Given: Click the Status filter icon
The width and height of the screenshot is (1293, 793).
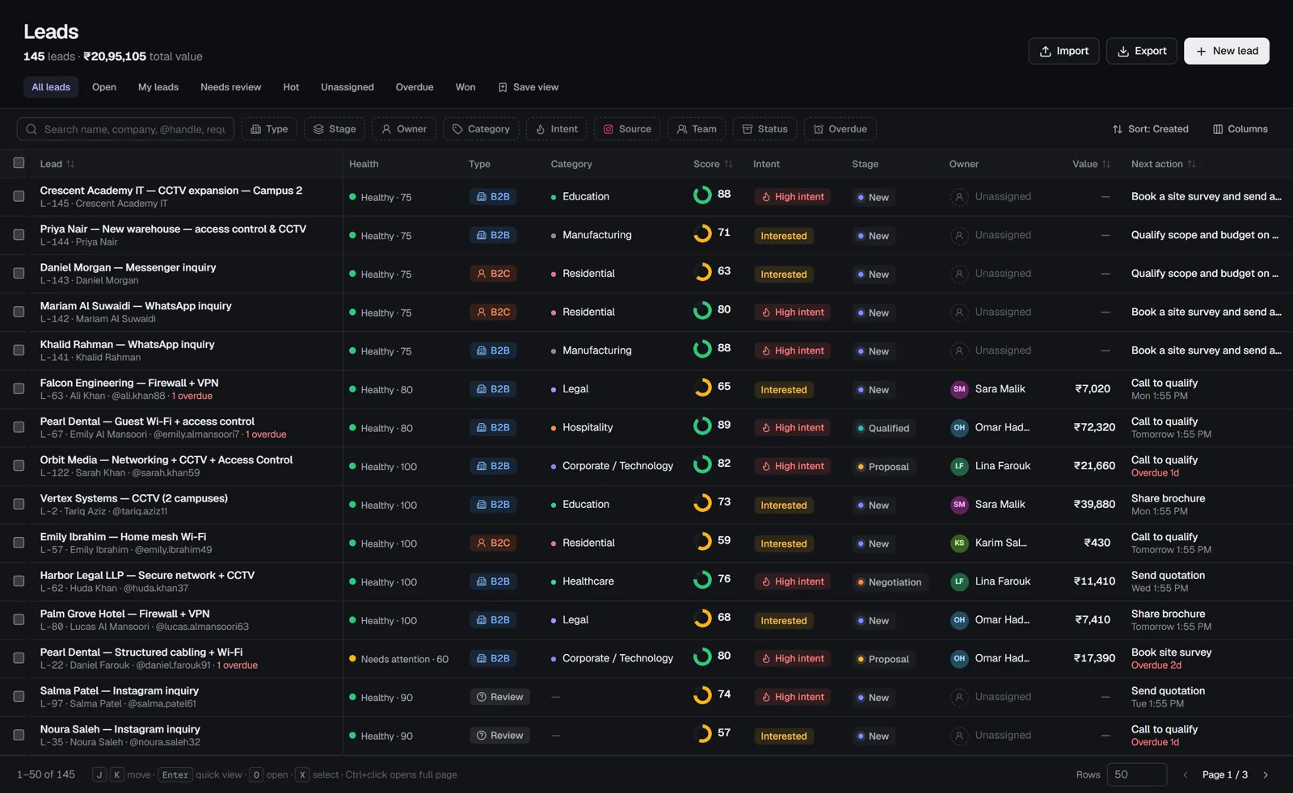Looking at the screenshot, I should pos(748,129).
